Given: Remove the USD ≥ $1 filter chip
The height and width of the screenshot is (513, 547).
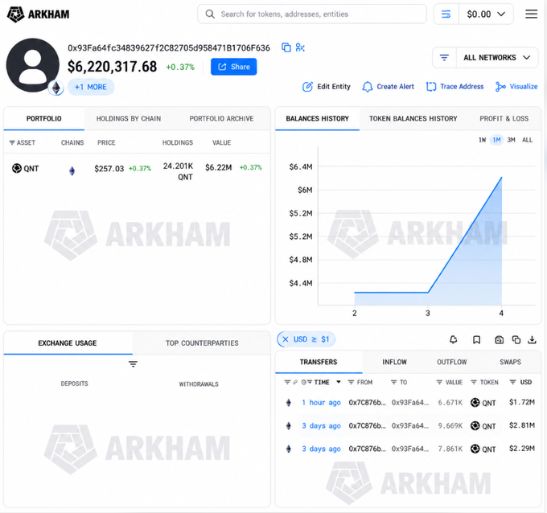Looking at the screenshot, I should pyautogui.click(x=286, y=339).
